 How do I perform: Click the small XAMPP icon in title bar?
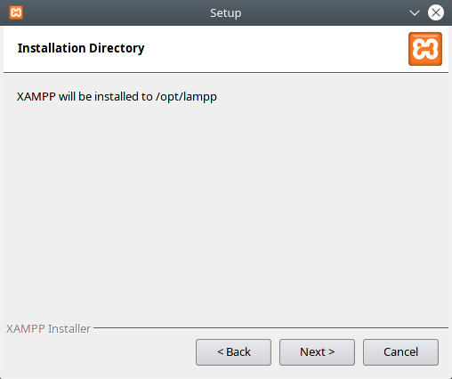tap(16, 12)
